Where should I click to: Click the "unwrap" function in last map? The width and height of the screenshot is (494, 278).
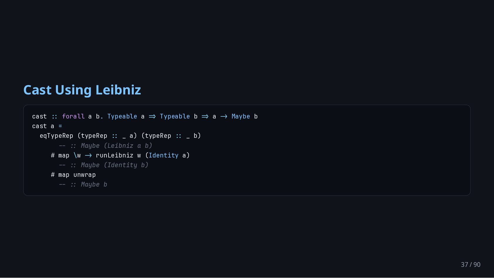click(84, 175)
